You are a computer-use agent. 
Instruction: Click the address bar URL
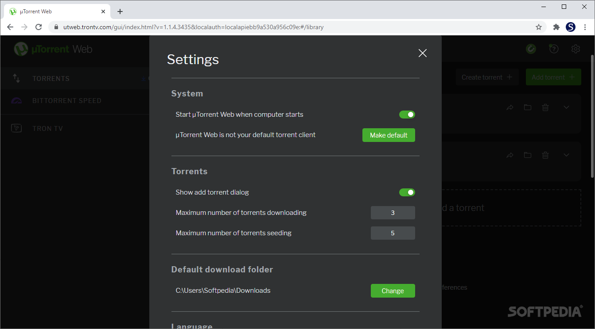pos(194,27)
